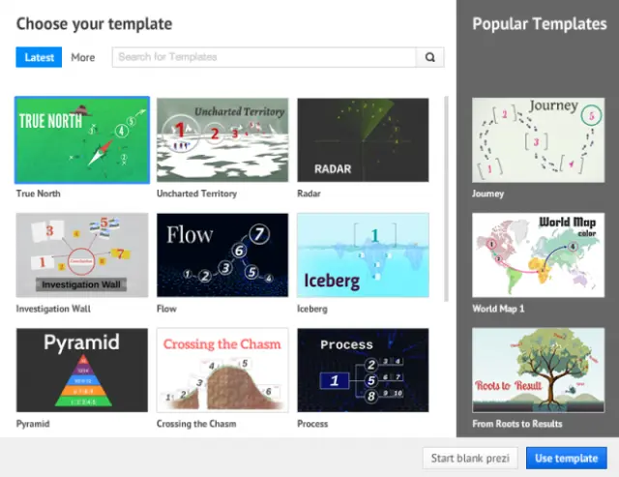This screenshot has height=477, width=619.
Task: Click the search magnifier icon
Action: [x=430, y=57]
